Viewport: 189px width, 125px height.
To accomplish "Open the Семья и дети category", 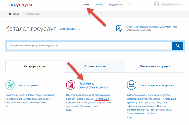I will 28,85.
